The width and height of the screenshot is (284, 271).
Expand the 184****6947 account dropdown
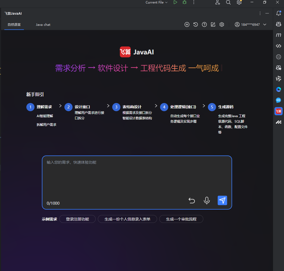[251, 24]
